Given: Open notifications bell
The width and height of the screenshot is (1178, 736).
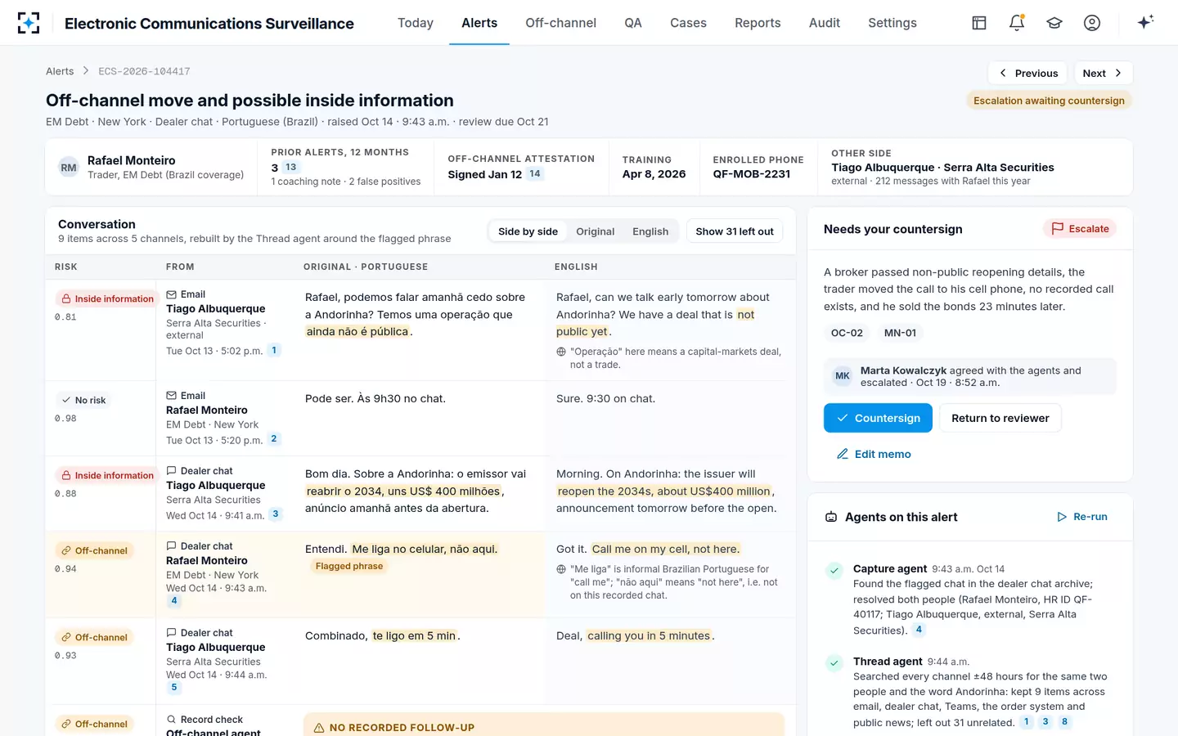Looking at the screenshot, I should 1017,23.
